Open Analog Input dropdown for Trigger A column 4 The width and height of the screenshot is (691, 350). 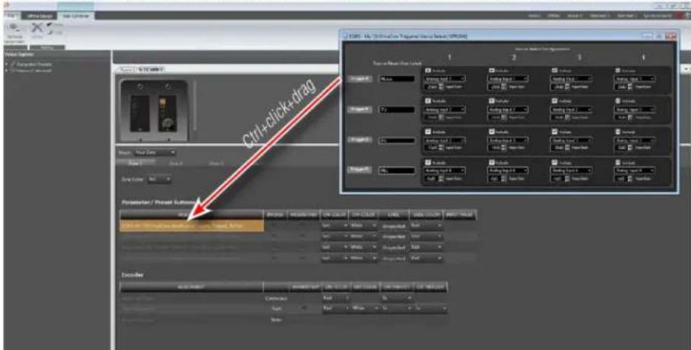[635, 78]
